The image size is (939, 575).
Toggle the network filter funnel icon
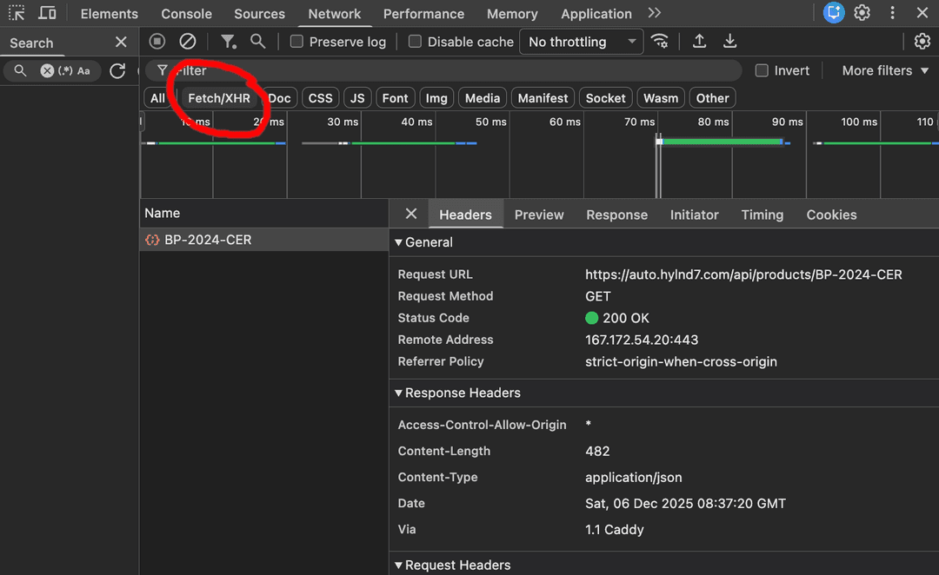pyautogui.click(x=228, y=42)
